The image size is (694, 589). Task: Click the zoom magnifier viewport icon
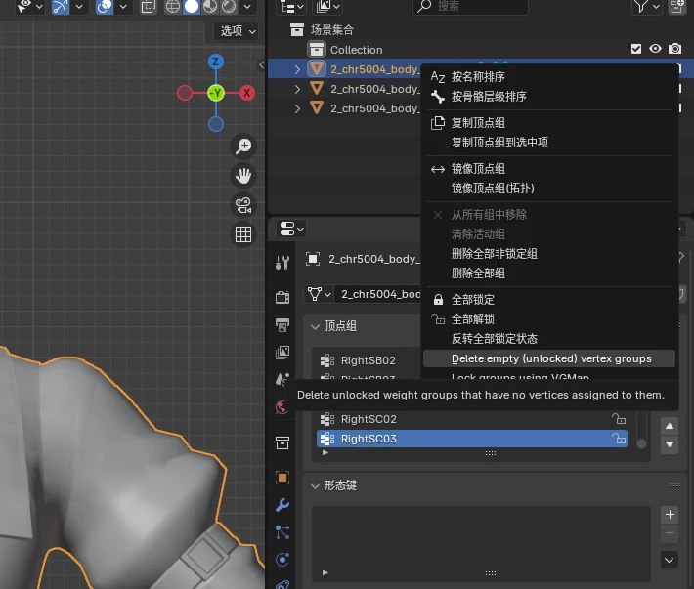coord(243,147)
